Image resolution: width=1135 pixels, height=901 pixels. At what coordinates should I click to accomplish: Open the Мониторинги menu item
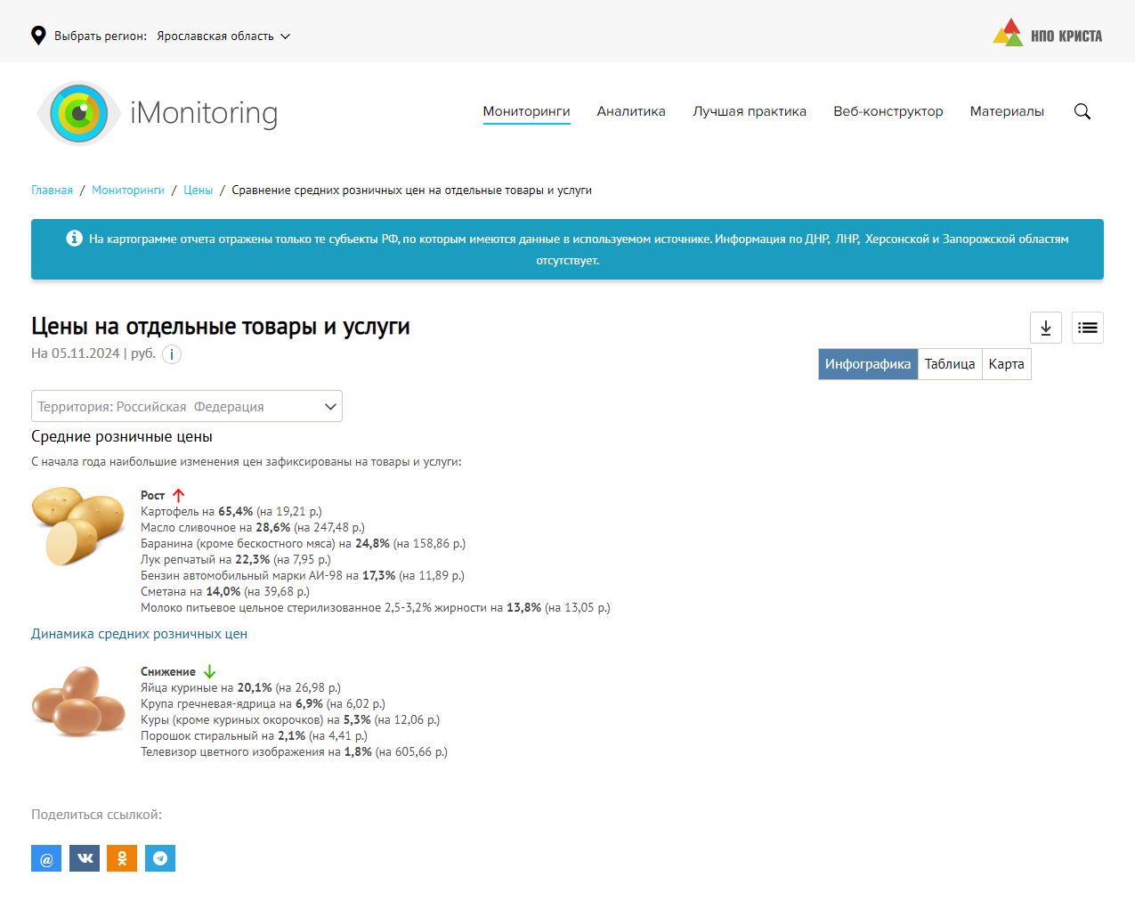(526, 111)
